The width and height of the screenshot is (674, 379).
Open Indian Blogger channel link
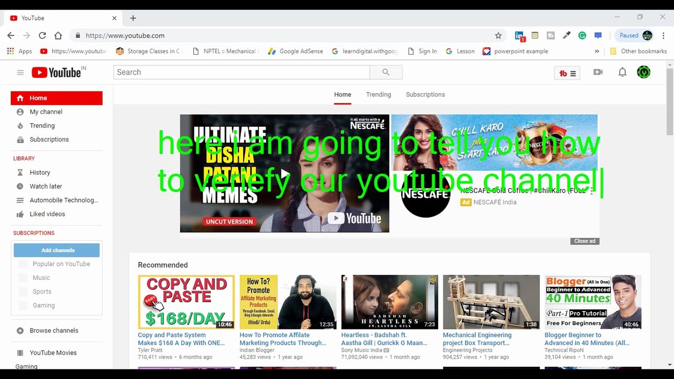257,350
